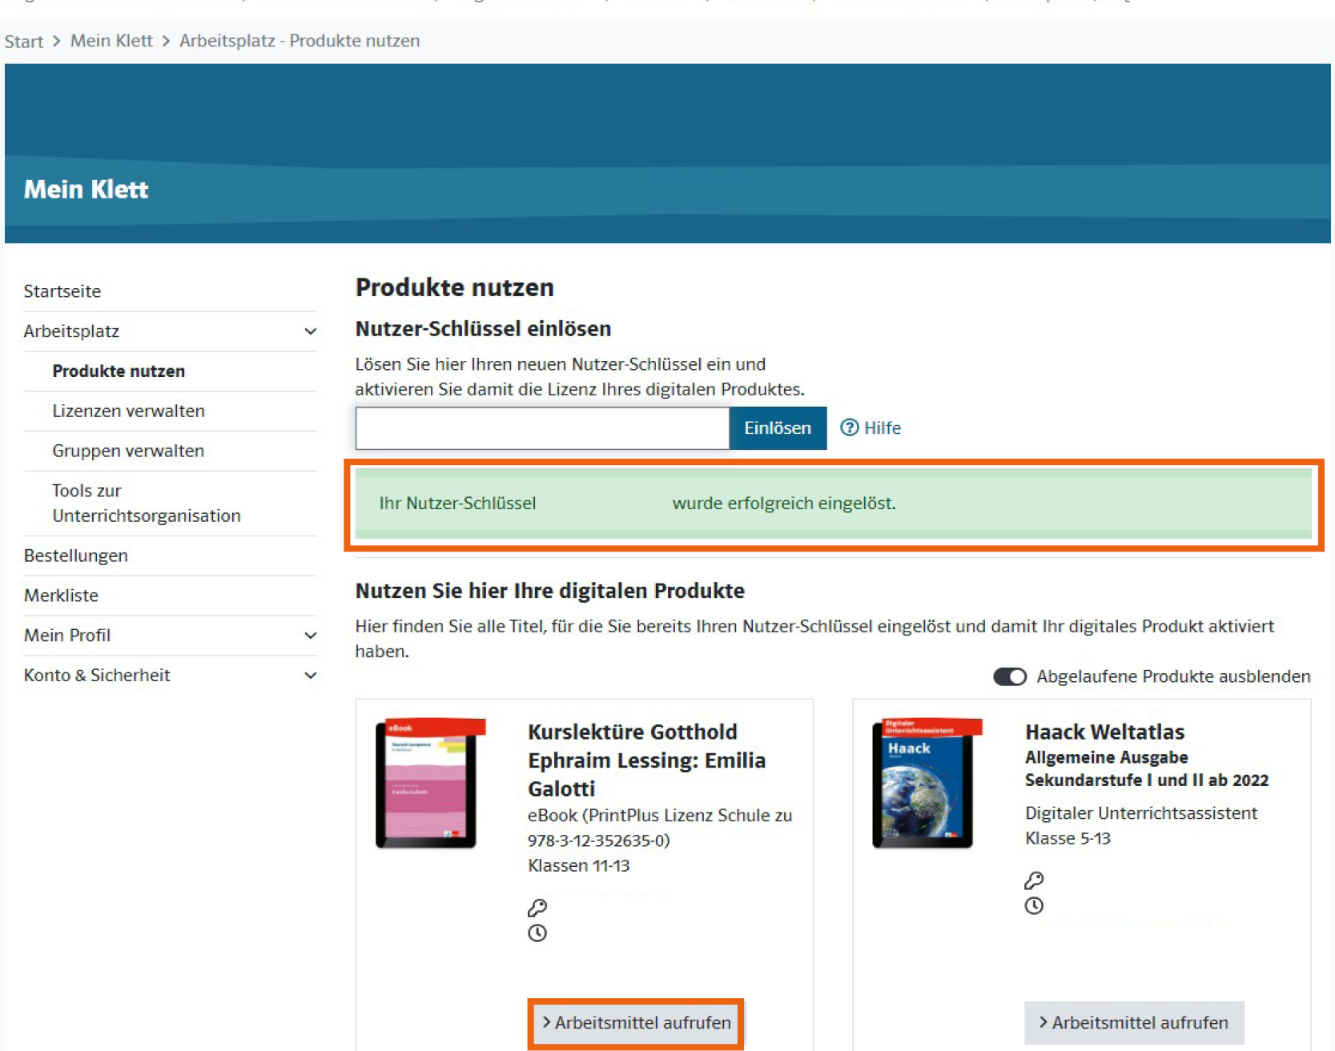Click the Einlösen button
The height and width of the screenshot is (1051, 1335).
click(778, 428)
